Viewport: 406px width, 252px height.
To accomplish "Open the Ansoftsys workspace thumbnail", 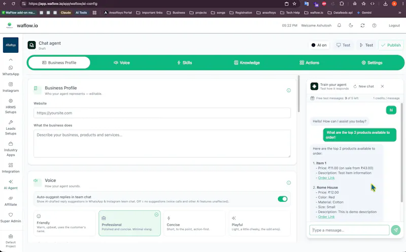I will (11, 45).
